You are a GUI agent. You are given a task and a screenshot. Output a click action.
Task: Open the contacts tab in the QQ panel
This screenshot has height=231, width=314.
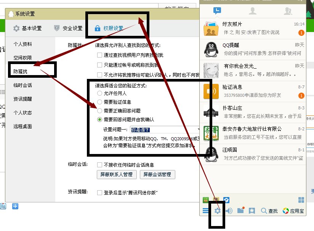click(252, 10)
